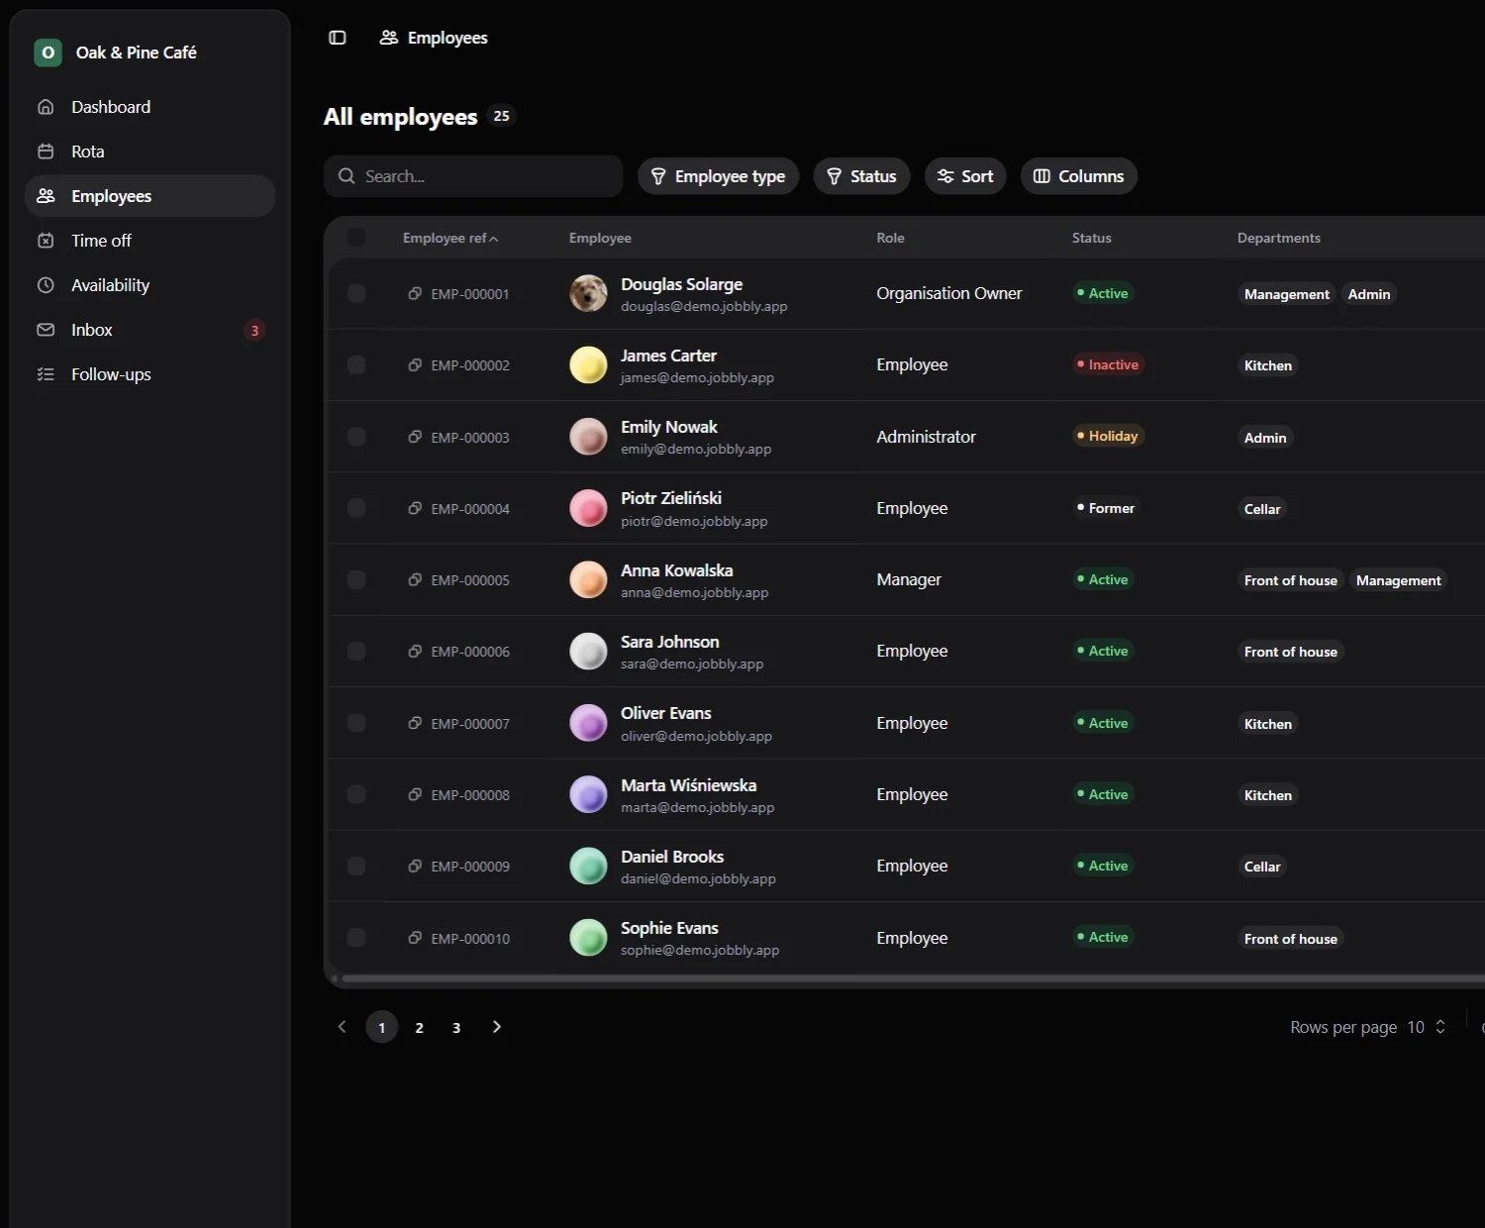
Task: Open the Employee type filter
Action: (718, 176)
